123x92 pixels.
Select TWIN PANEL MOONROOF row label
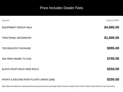pos(17,38)
